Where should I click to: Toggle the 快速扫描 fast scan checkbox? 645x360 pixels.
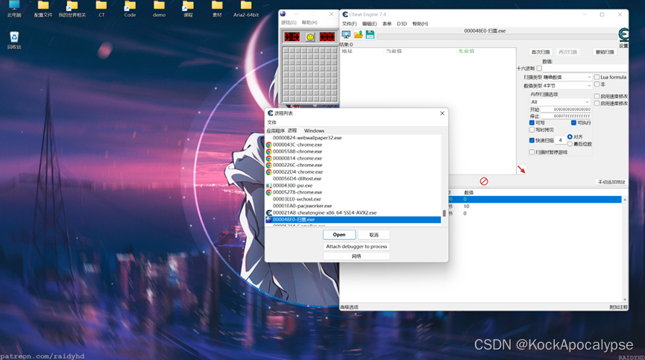click(x=532, y=140)
